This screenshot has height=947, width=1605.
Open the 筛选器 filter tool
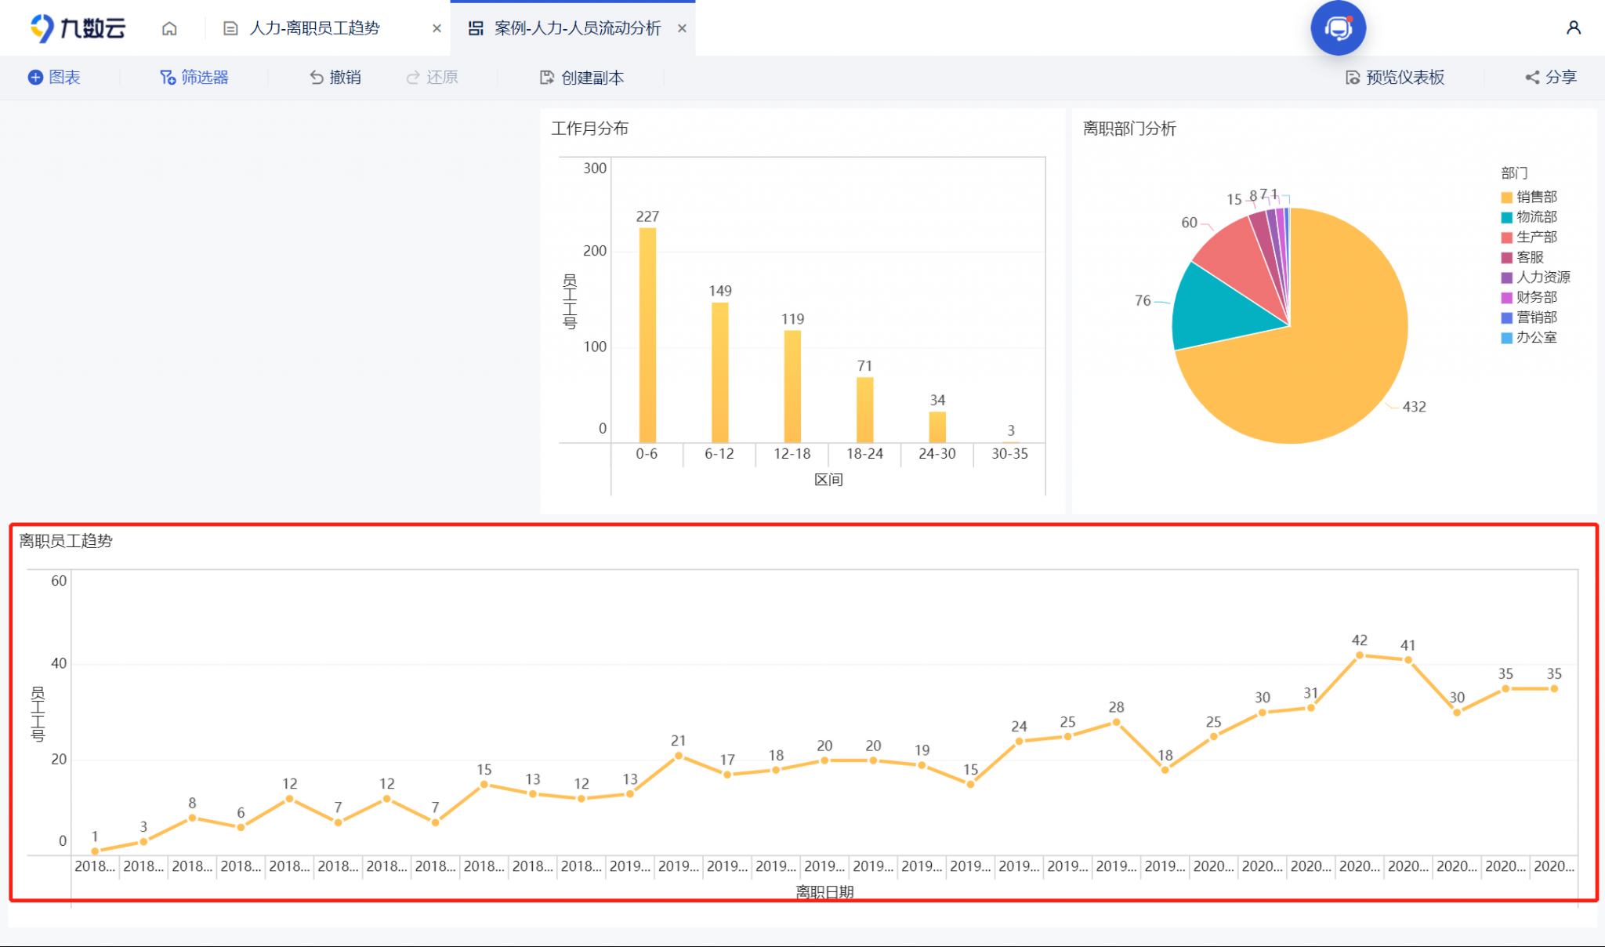194,77
